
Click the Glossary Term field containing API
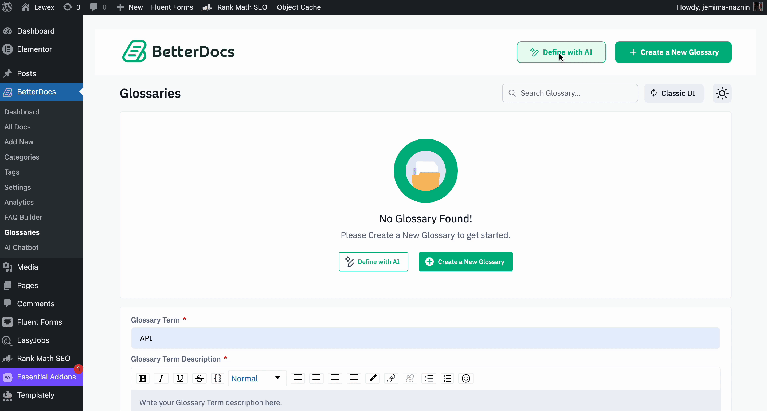click(425, 338)
